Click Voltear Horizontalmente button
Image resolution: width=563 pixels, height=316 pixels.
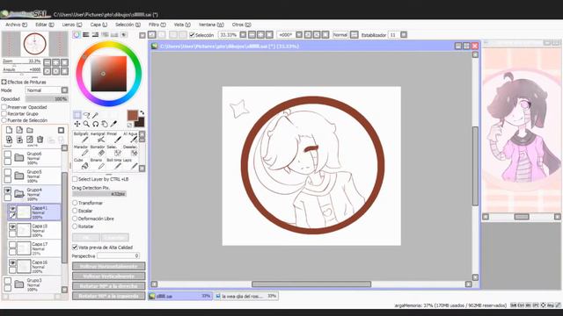(109, 266)
